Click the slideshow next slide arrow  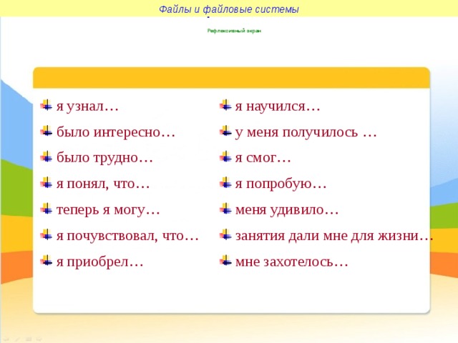point(39,339)
